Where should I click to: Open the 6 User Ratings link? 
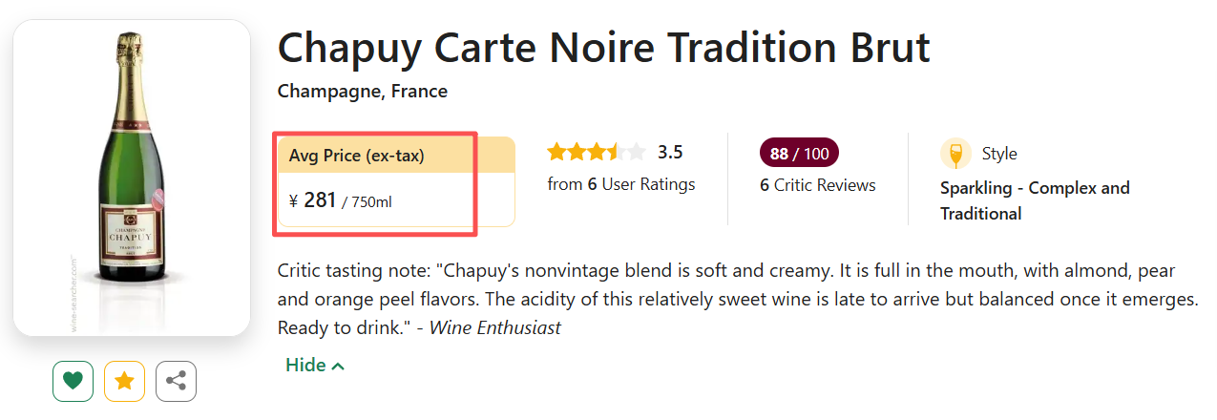pyautogui.click(x=621, y=184)
